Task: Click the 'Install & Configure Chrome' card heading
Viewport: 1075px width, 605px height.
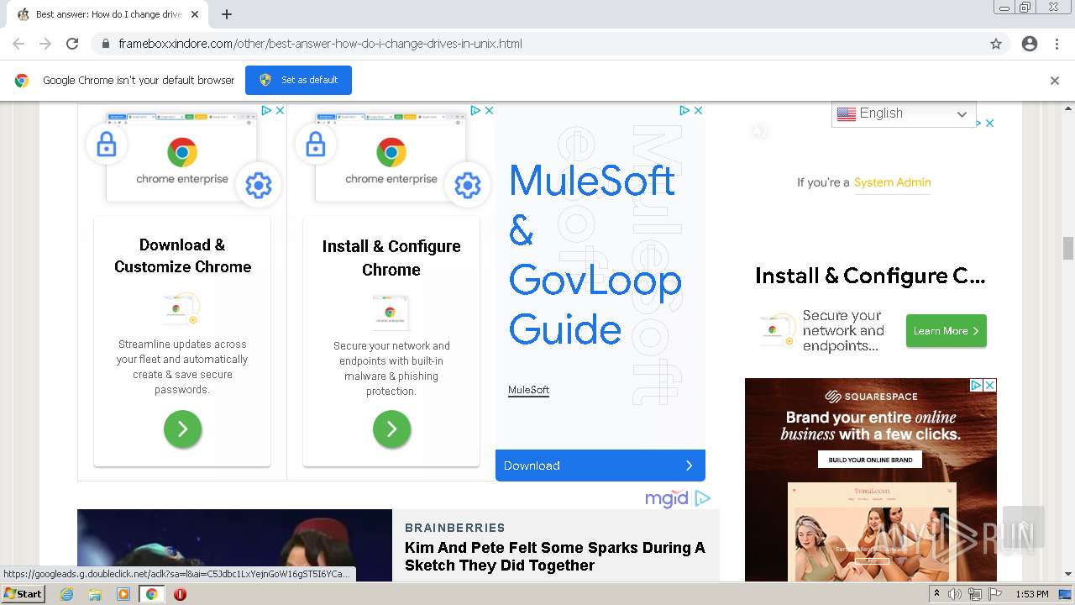Action: pos(391,257)
